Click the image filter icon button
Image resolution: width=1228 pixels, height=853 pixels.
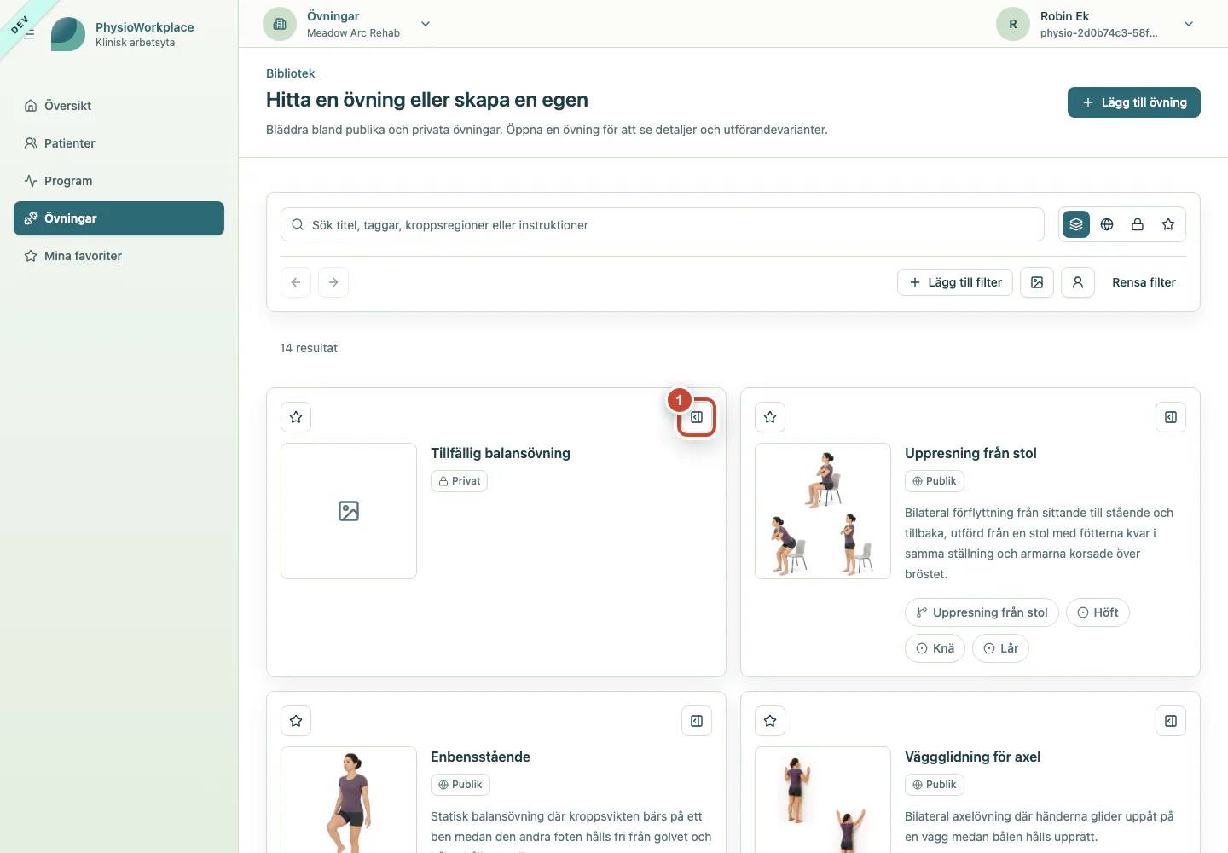(1037, 282)
